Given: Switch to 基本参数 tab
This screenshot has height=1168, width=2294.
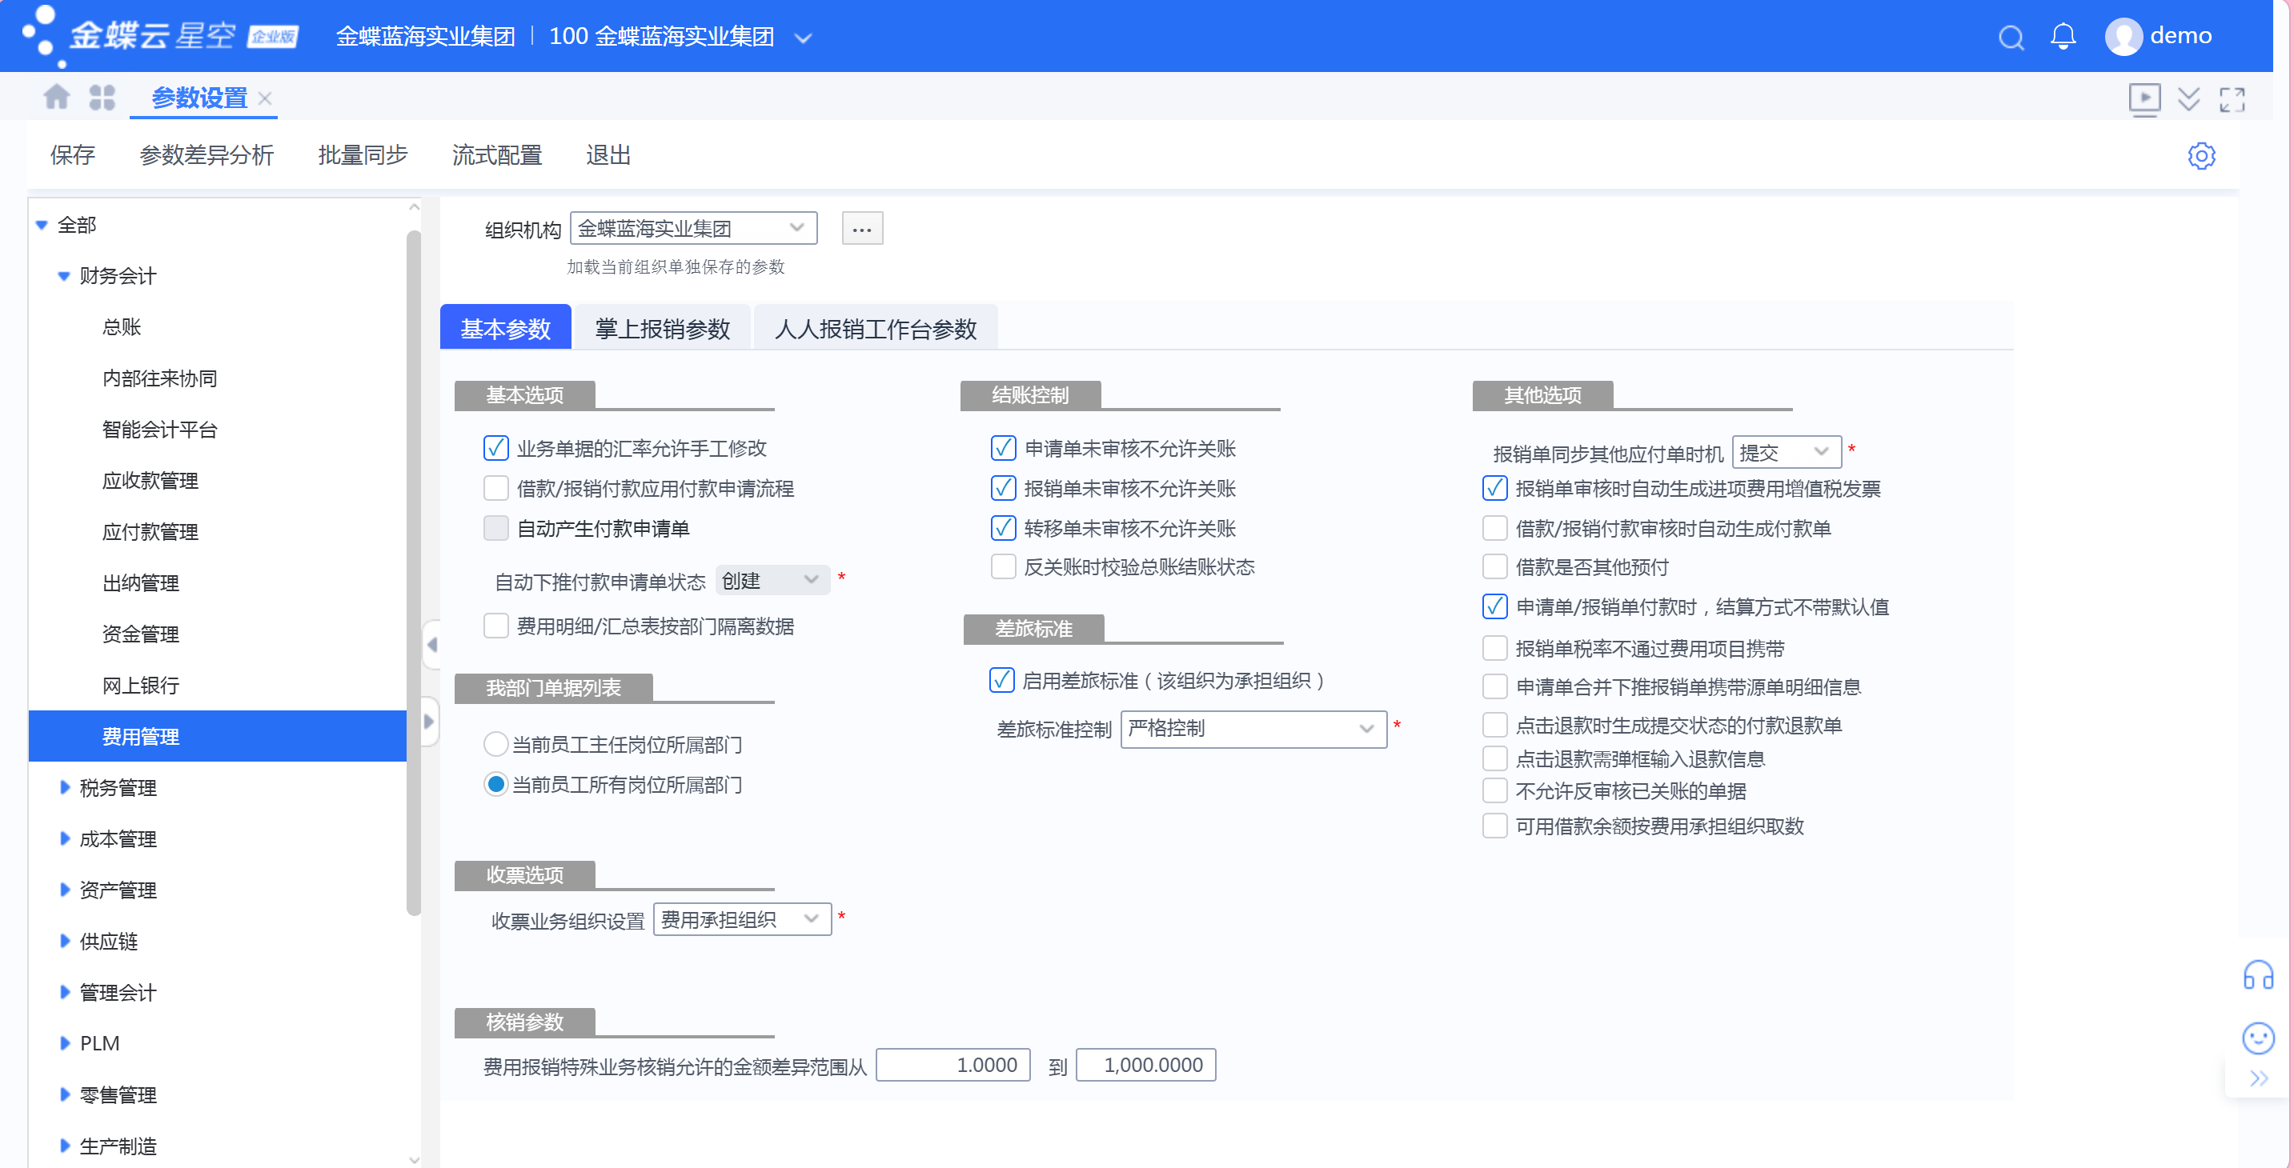Looking at the screenshot, I should click(505, 329).
